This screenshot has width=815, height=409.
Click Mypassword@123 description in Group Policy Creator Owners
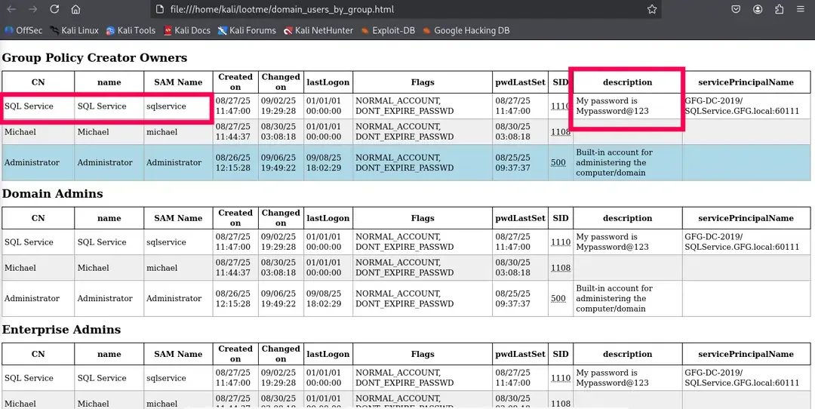coord(612,106)
